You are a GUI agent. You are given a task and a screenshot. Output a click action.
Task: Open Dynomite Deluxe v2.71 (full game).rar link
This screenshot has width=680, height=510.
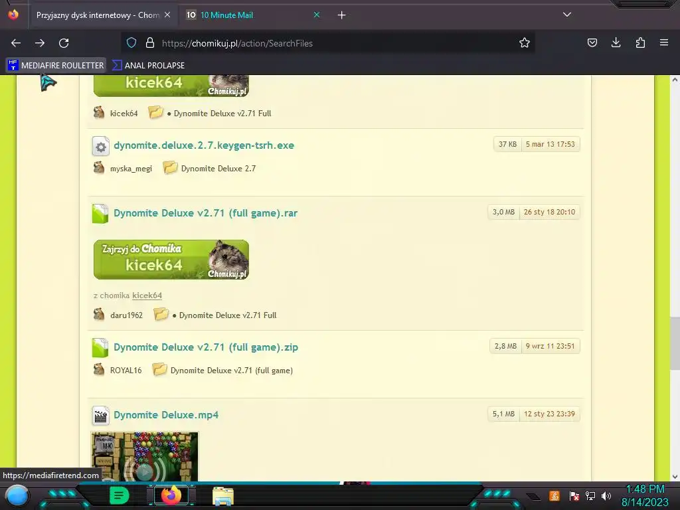(x=206, y=213)
